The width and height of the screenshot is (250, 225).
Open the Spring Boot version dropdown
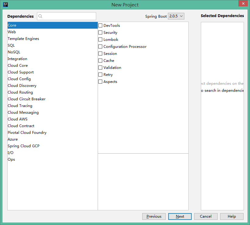176,16
